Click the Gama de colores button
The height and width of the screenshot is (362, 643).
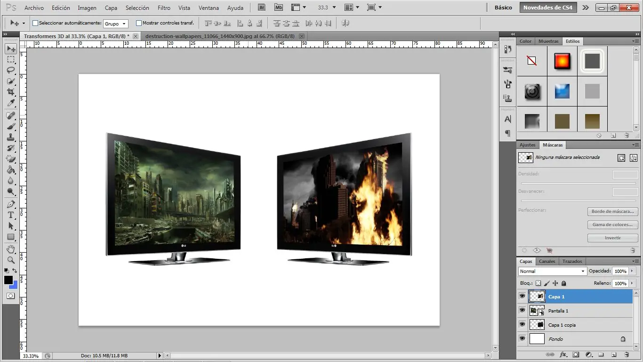click(612, 225)
